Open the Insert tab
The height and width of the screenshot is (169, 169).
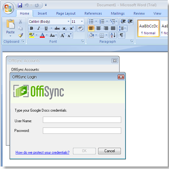click(42, 13)
